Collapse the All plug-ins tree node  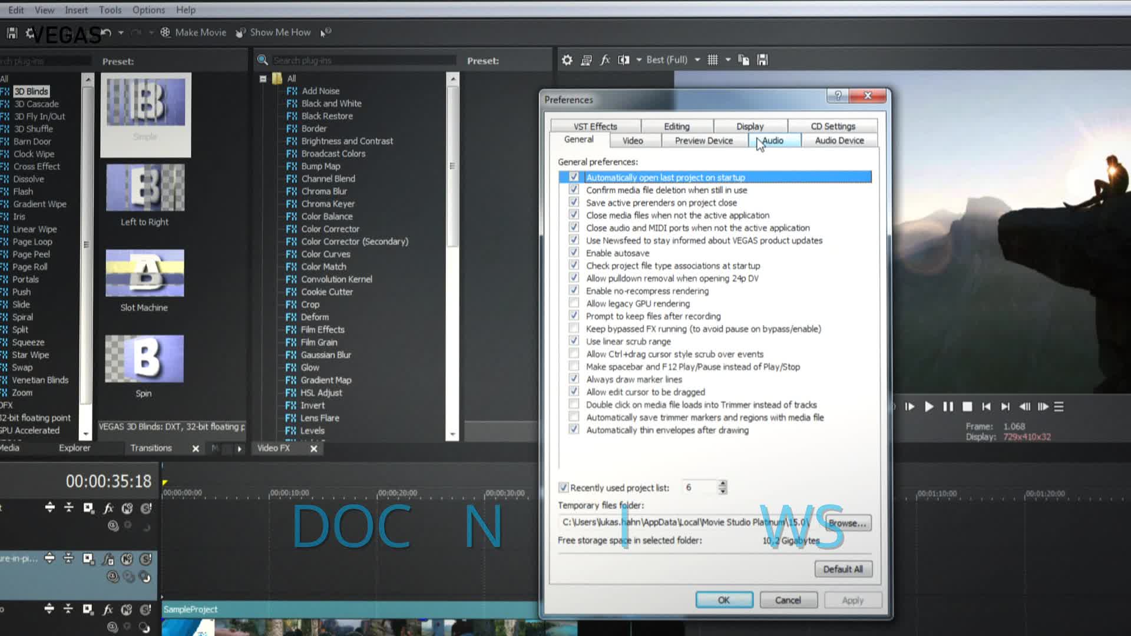point(263,78)
